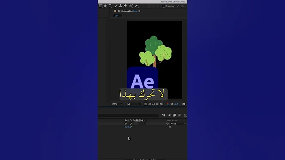Click Shy column header icon

click(125, 120)
